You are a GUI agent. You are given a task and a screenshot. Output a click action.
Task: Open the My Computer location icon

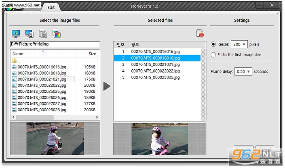(x=29, y=34)
